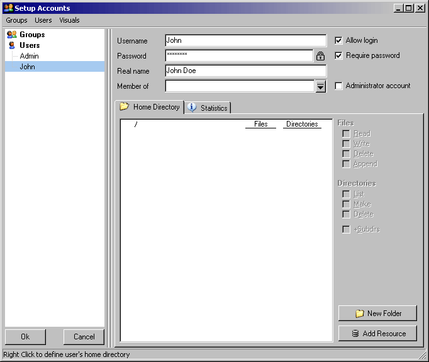Select the John user in tree
429x362 pixels.
pyautogui.click(x=27, y=67)
